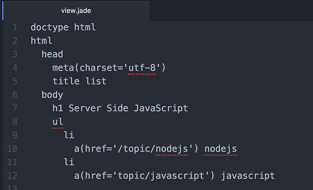This screenshot has width=313, height=190.
Task: Click the second 'li' on line 11
Action: [x=69, y=162]
